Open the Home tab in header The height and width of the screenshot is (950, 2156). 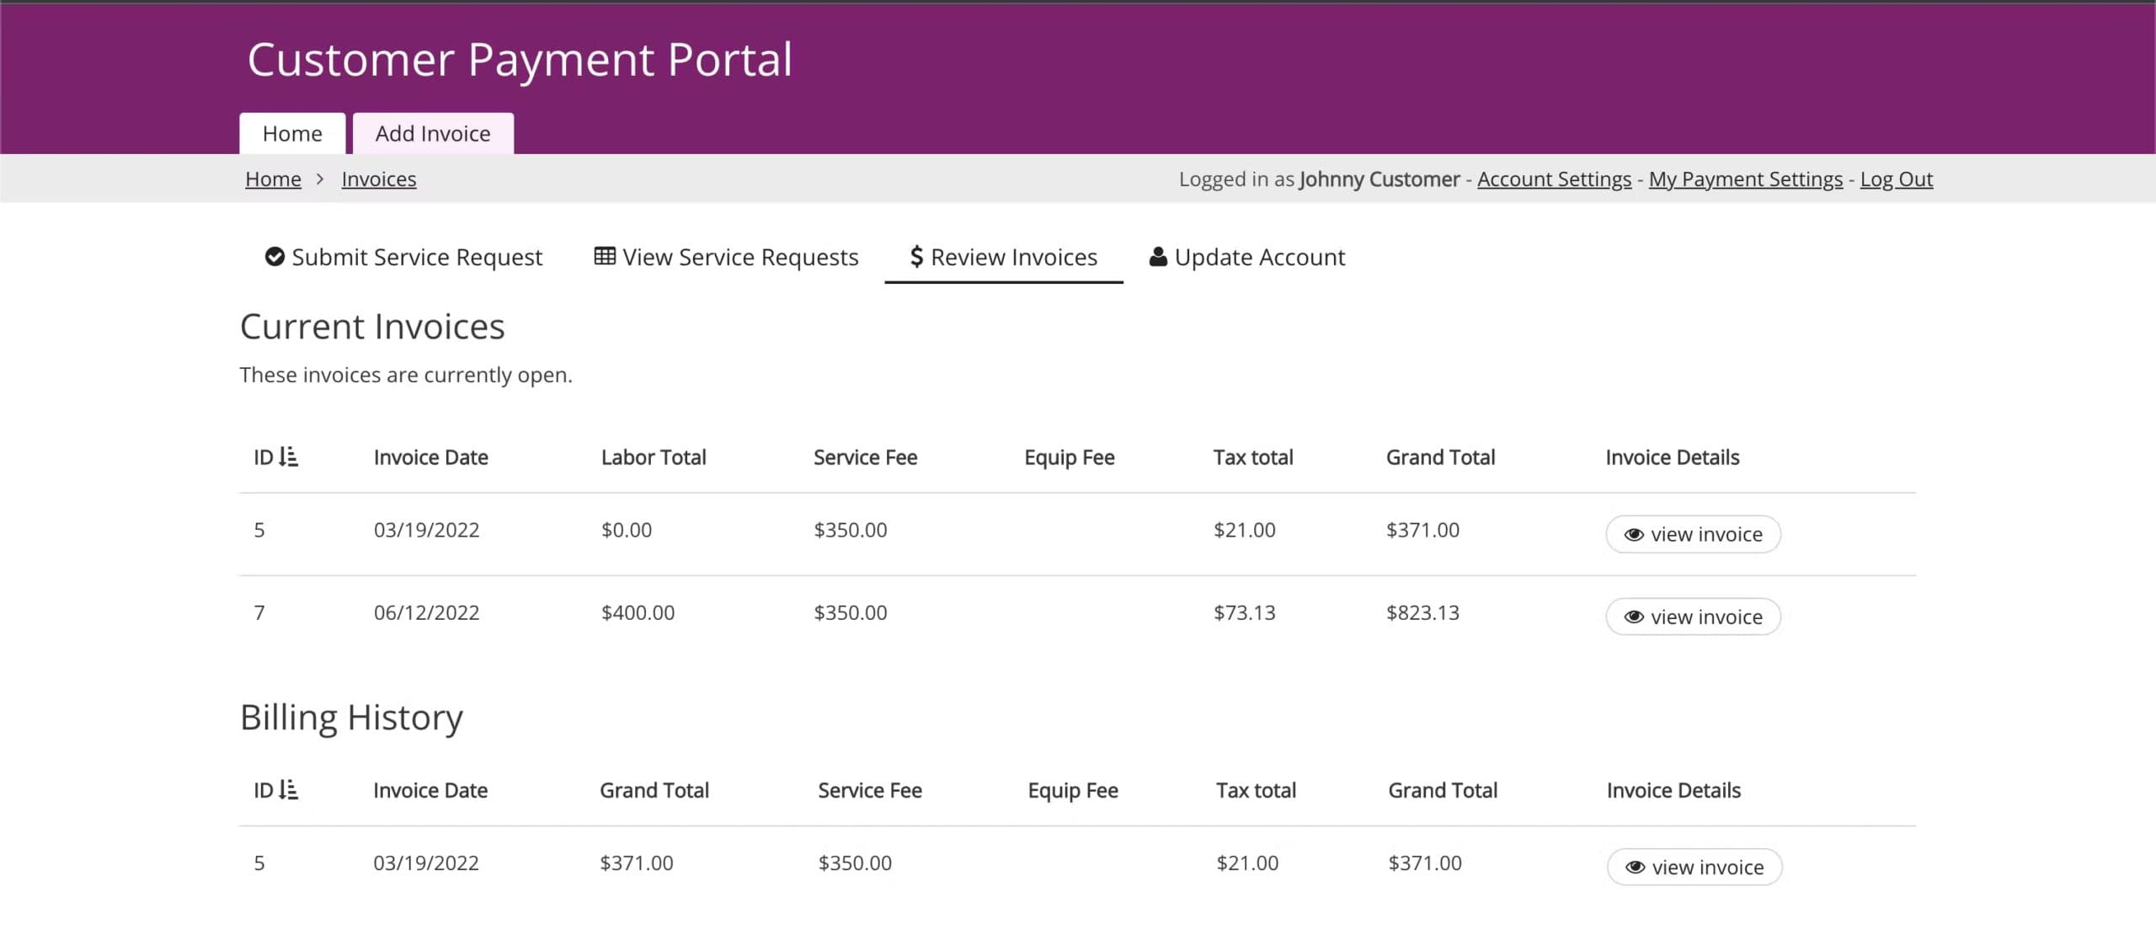pyautogui.click(x=291, y=133)
